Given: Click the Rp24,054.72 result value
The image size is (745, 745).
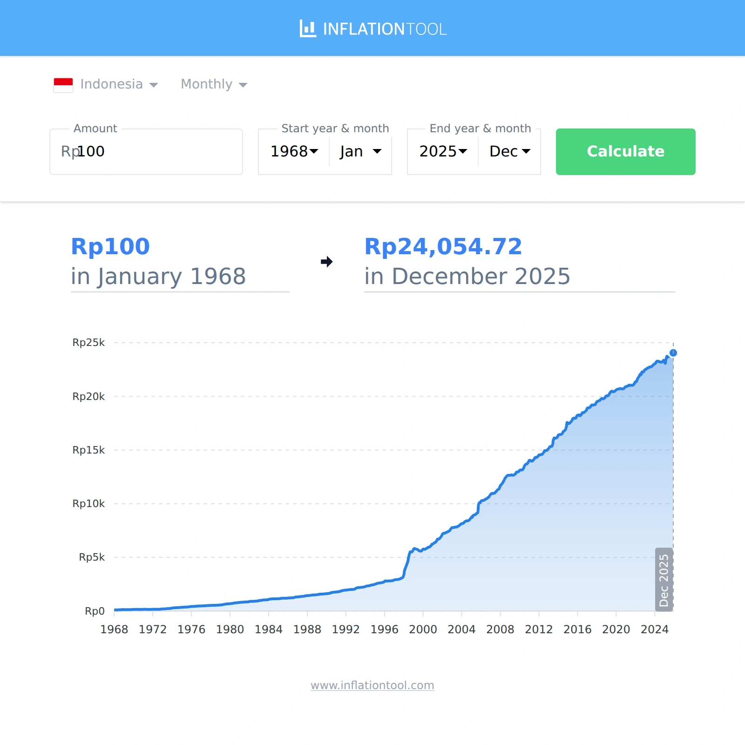Looking at the screenshot, I should [443, 246].
